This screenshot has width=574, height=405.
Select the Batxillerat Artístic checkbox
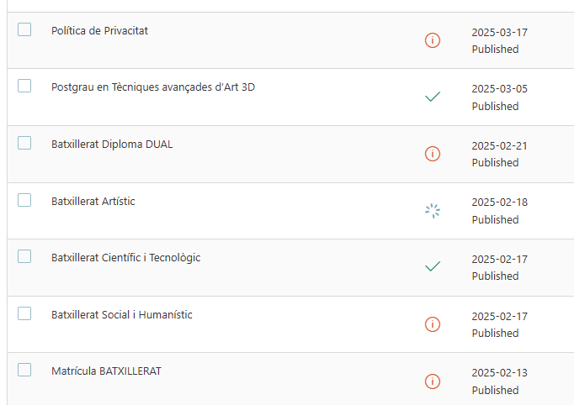point(24,200)
